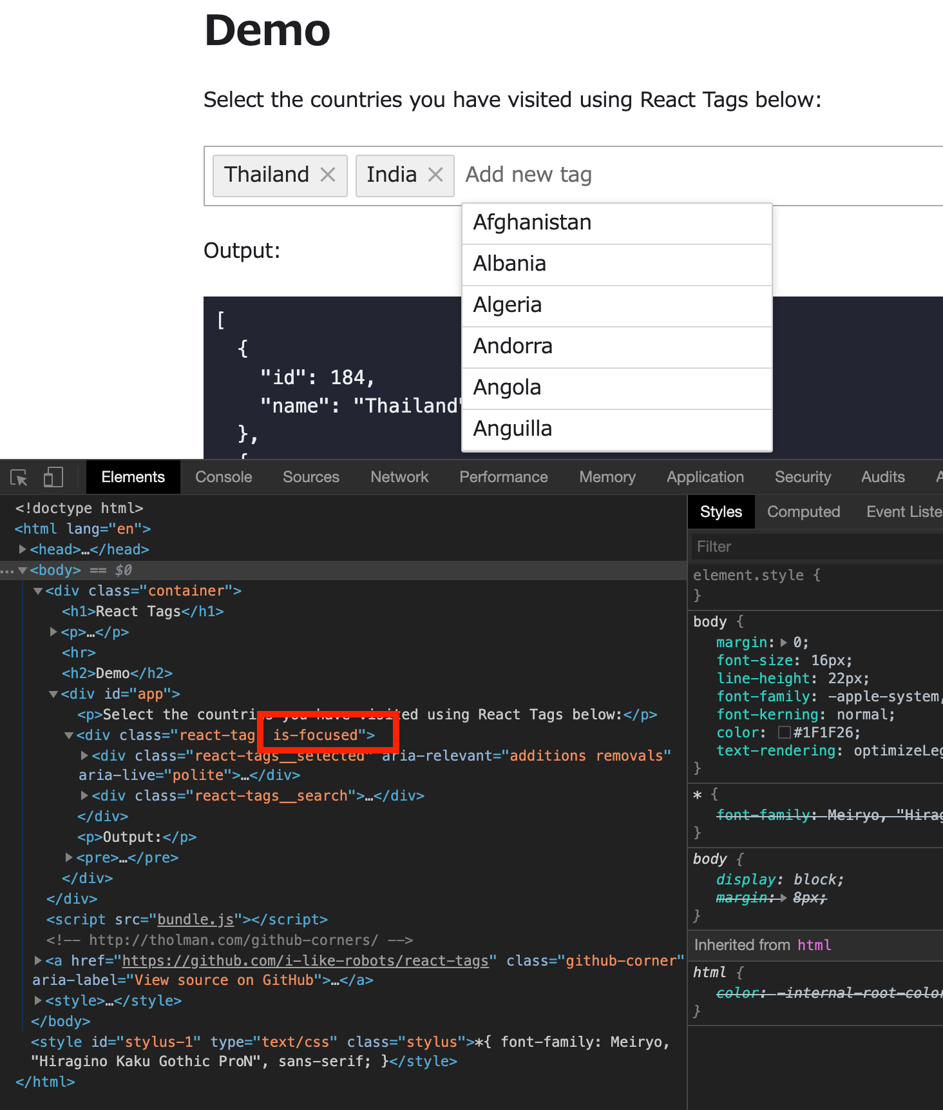Collapse the body node
This screenshot has width=943, height=1110.
[x=23, y=570]
